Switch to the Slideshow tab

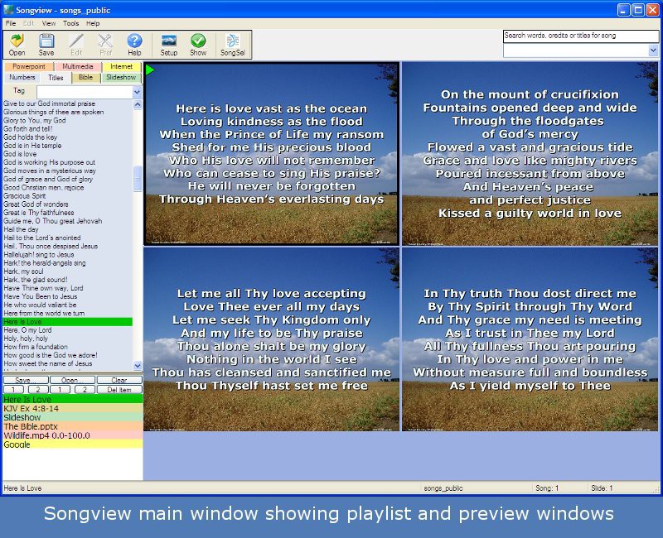click(121, 77)
